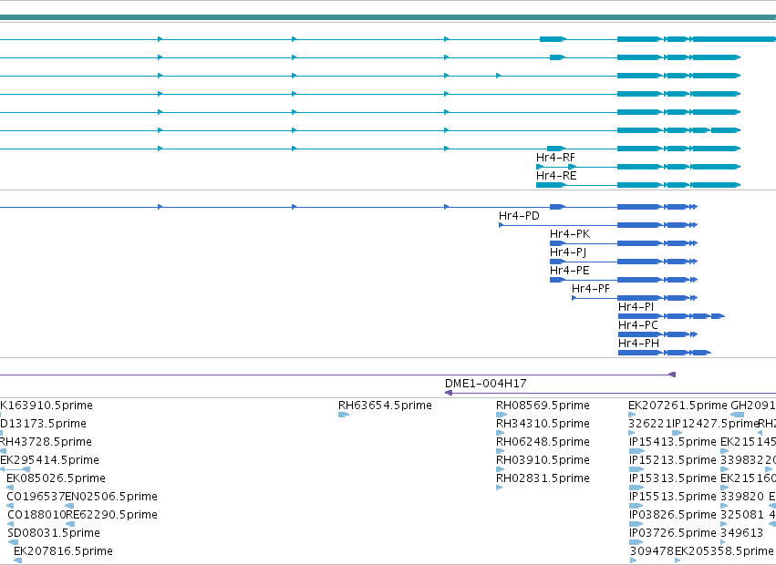Click the EK207816.5prime EST label
Viewport: 776px width, 565px height.
(x=63, y=551)
